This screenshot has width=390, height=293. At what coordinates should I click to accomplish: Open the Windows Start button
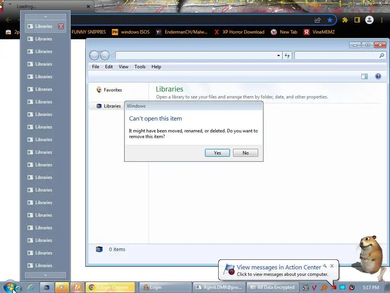pos(10,287)
